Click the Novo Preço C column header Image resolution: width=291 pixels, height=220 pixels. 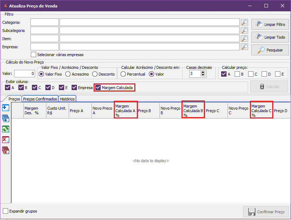point(239,111)
